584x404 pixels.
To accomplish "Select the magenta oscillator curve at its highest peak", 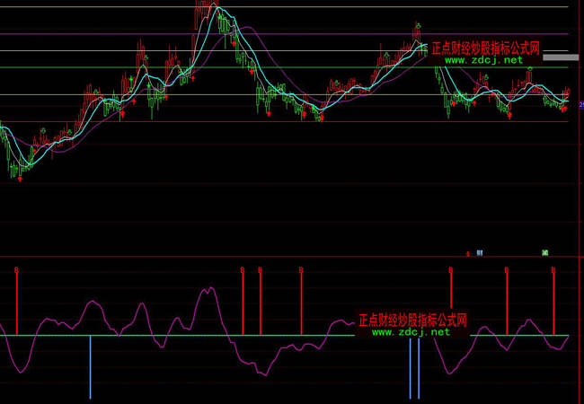I will [x=210, y=289].
